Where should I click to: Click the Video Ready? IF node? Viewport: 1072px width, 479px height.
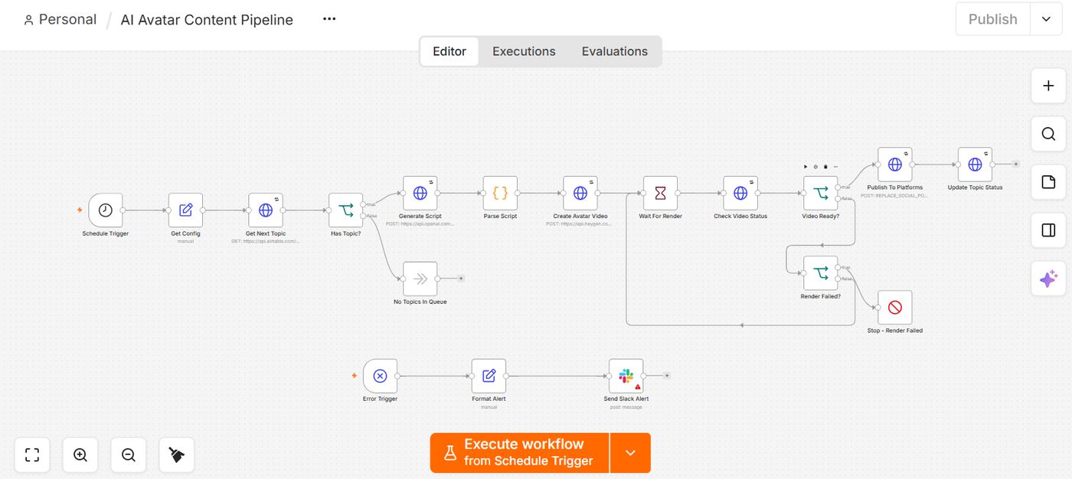point(821,194)
